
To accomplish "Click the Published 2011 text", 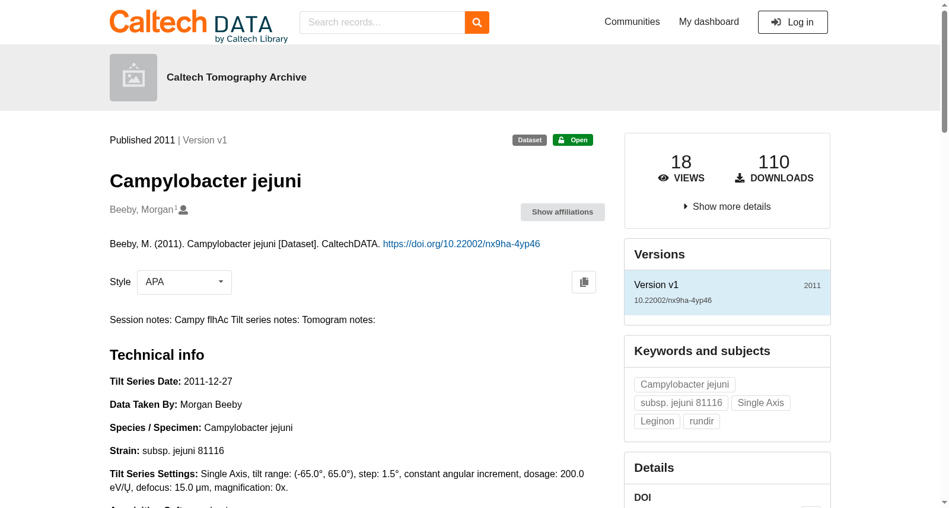I will [x=142, y=140].
